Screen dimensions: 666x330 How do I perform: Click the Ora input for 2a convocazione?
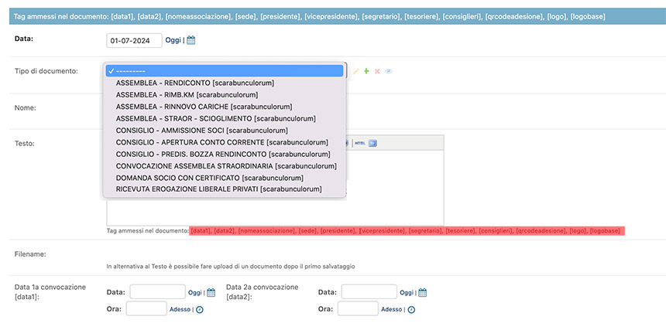358,308
